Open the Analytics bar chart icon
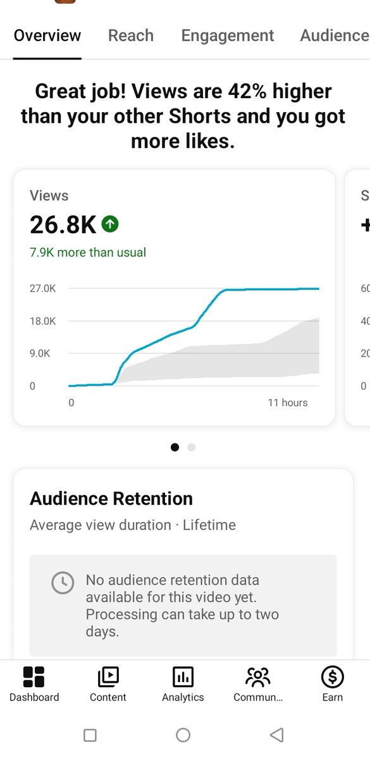This screenshot has height=760, width=370. pyautogui.click(x=183, y=677)
